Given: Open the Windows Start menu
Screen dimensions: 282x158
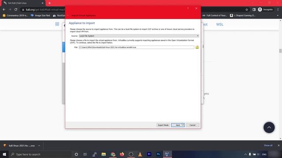Looking at the screenshot, I should 4,154.
